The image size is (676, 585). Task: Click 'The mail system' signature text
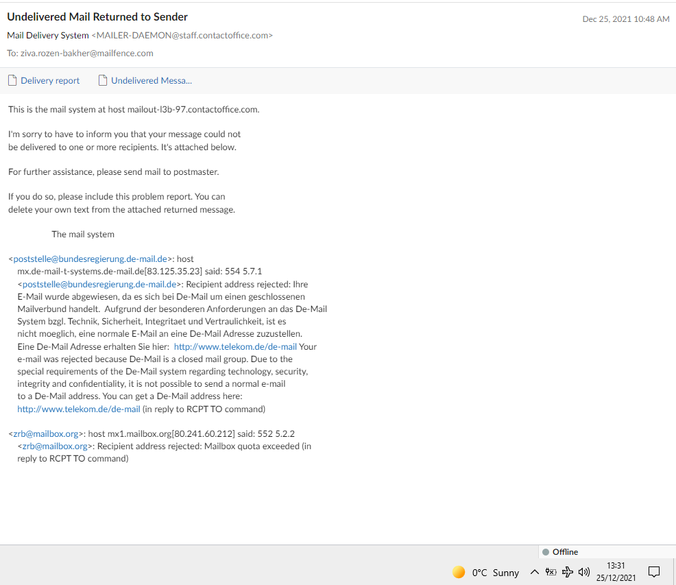click(83, 235)
